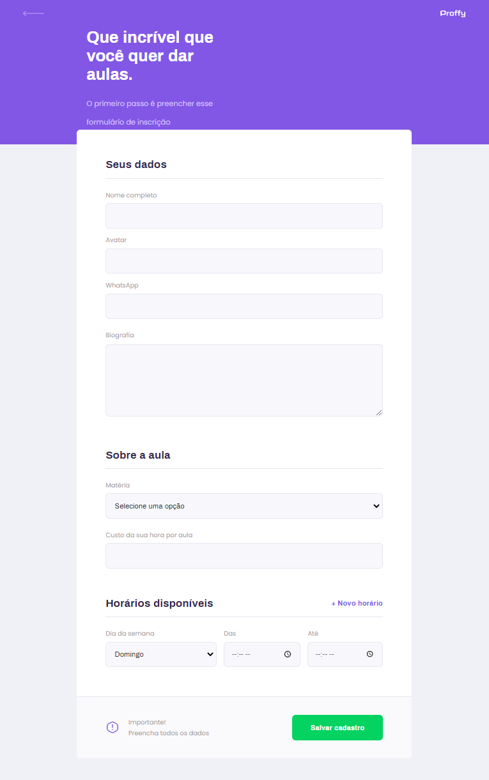Viewport: 489px width, 780px height.
Task: Click the Custo da sua hora por aula field
Action: point(244,555)
